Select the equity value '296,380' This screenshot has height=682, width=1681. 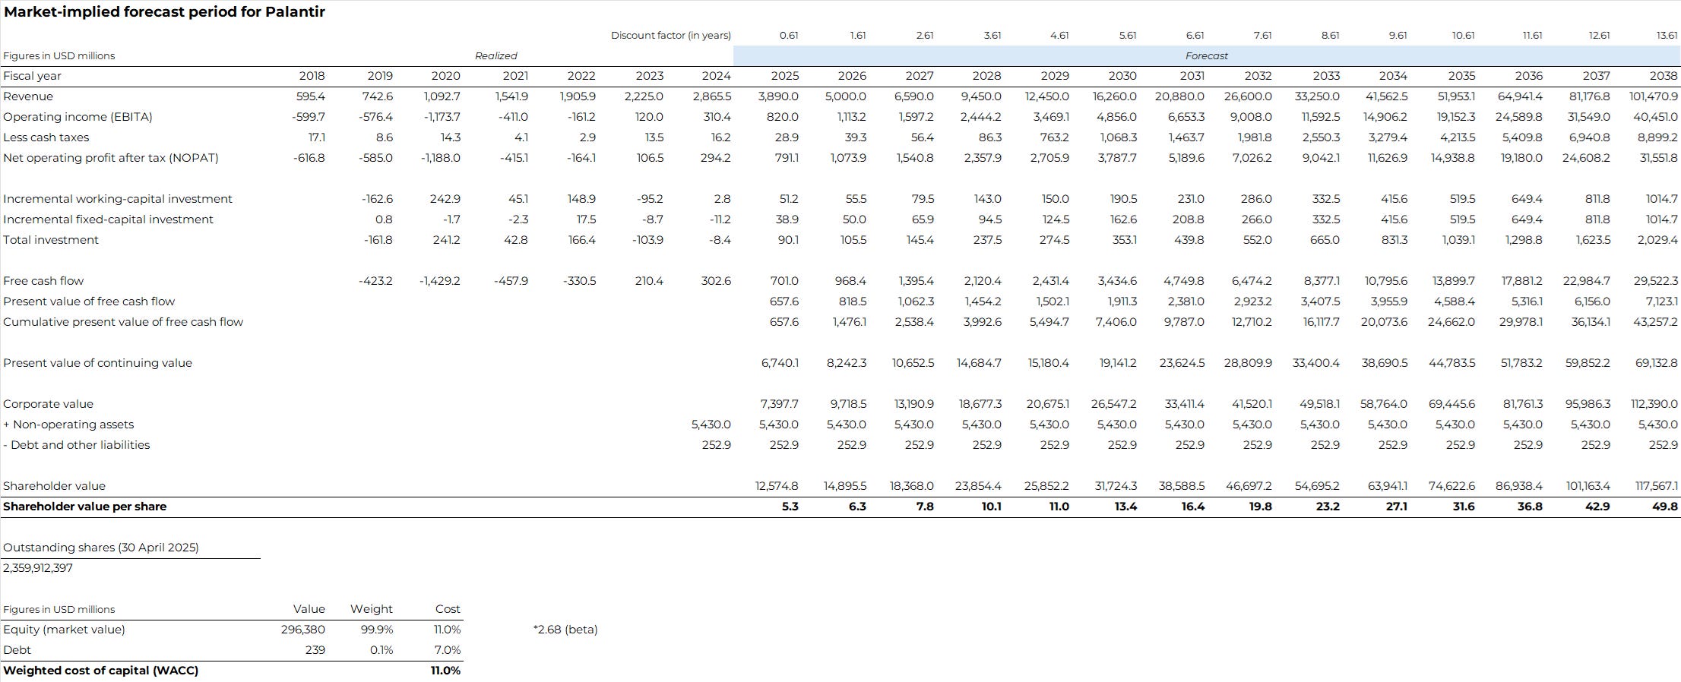pyautogui.click(x=303, y=630)
